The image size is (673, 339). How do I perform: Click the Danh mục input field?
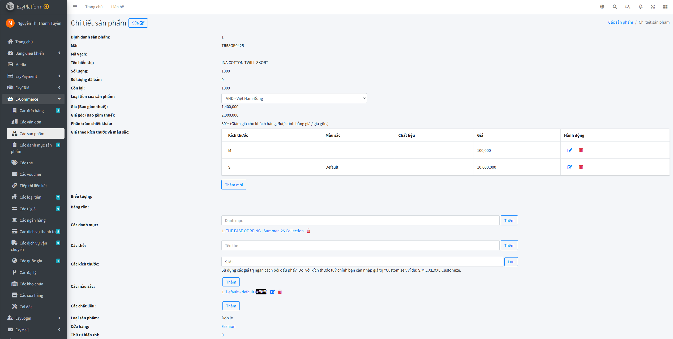(360, 220)
